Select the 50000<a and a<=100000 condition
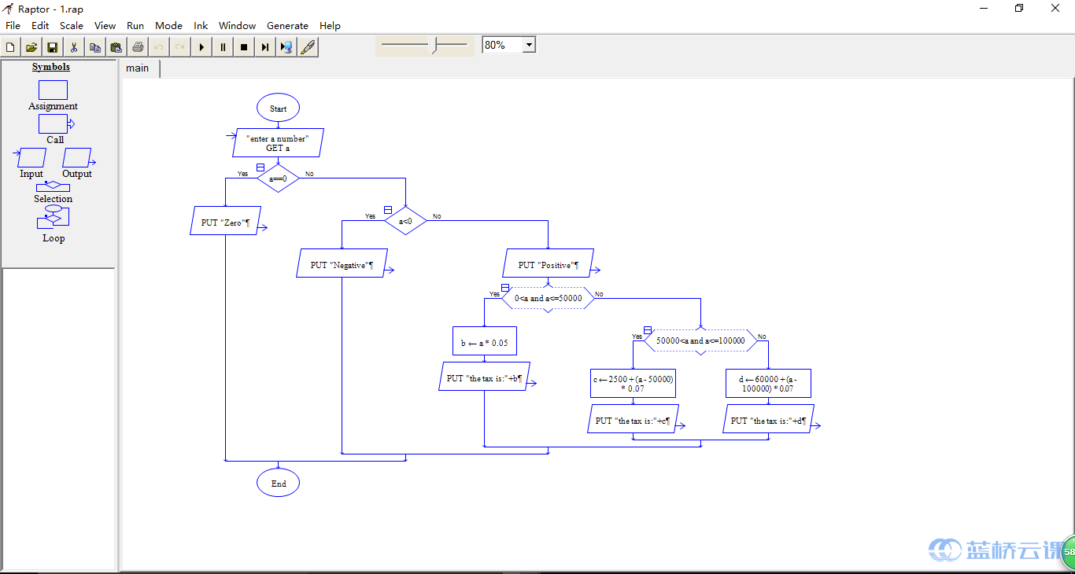The image size is (1075, 574). tap(700, 340)
